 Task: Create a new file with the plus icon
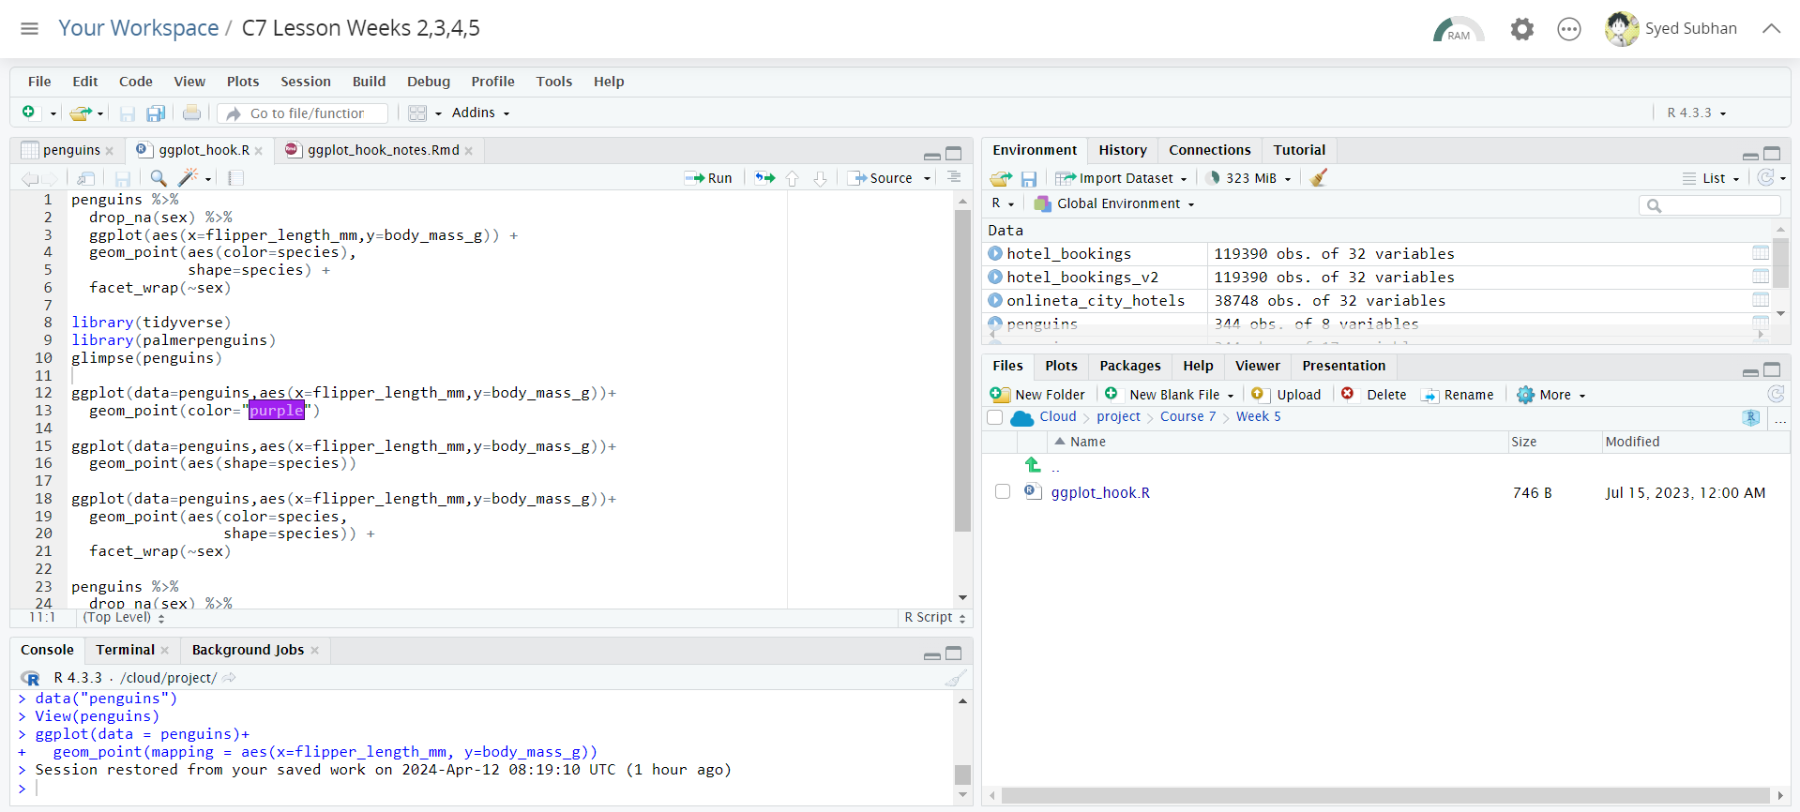(x=29, y=113)
